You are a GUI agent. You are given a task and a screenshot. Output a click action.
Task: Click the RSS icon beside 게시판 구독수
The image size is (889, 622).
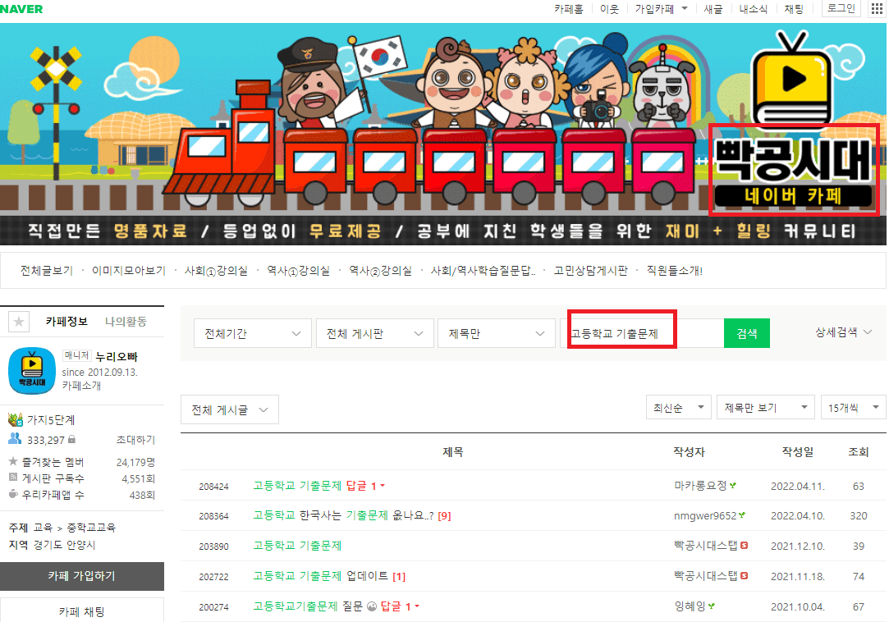pos(13,478)
